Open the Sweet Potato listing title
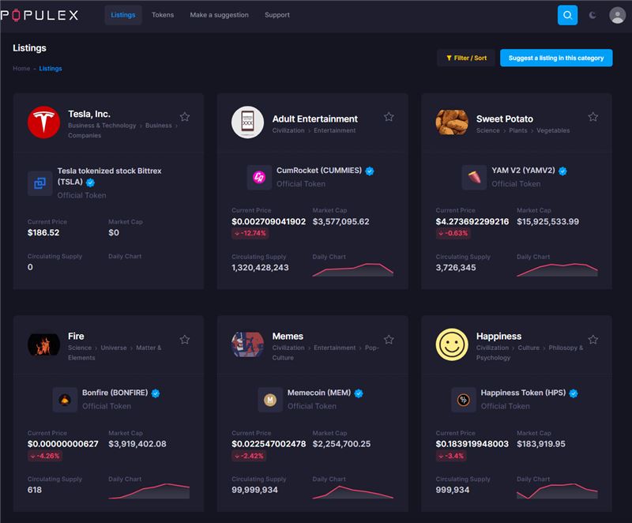 (505, 119)
